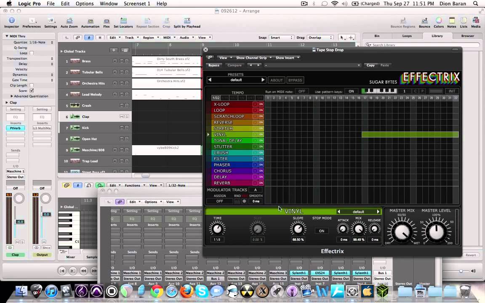Mute the Brass track
The width and height of the screenshot is (485, 303).
point(122,61)
